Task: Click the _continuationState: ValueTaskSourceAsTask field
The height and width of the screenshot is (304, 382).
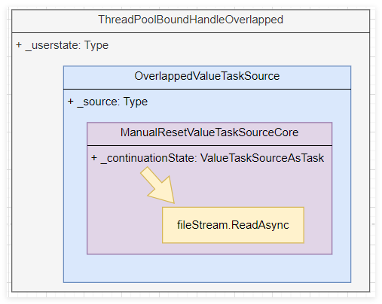Action: (x=207, y=158)
